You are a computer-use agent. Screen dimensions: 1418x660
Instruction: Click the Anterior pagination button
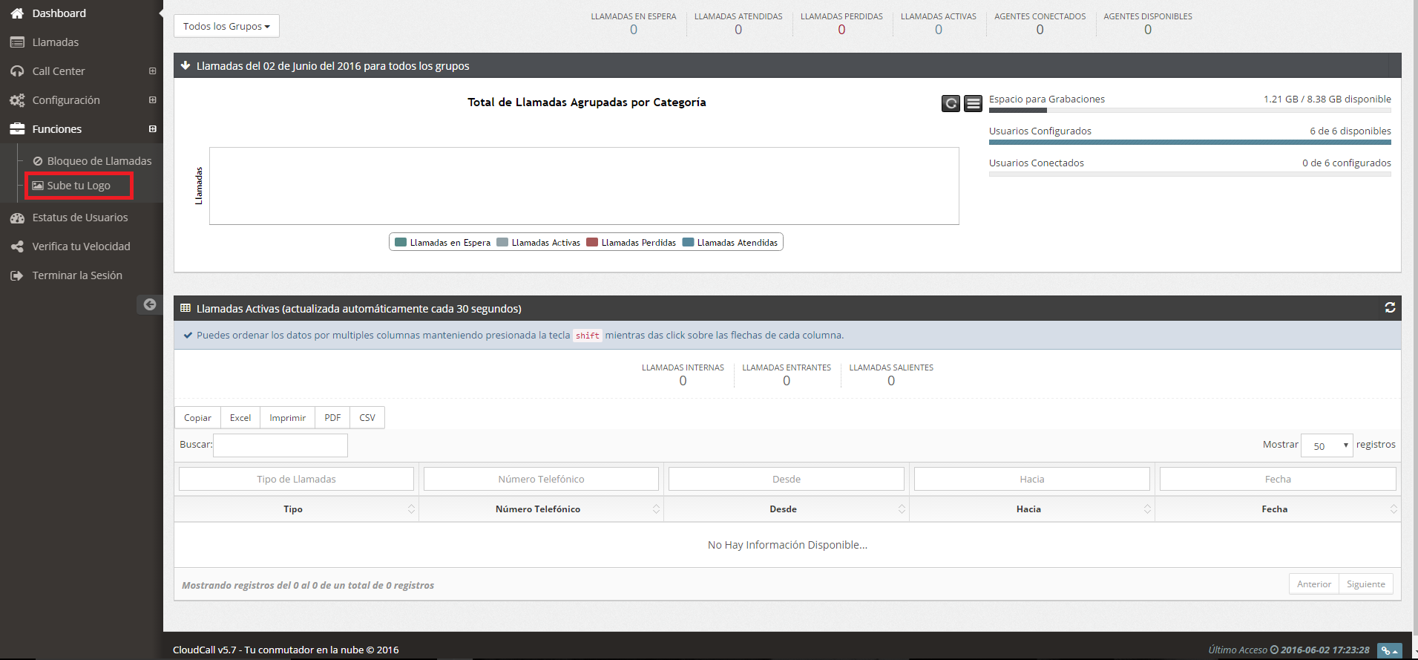(1313, 584)
